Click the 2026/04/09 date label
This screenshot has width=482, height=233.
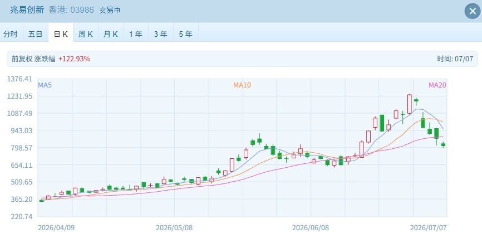56,228
